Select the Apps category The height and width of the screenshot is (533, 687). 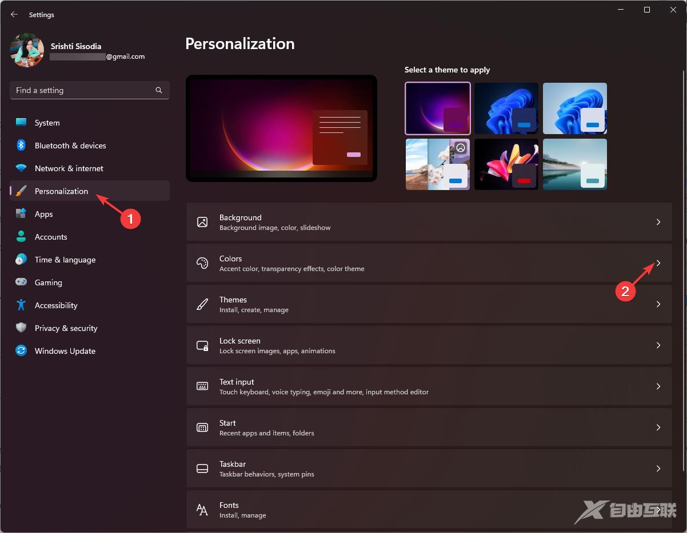tap(90, 214)
